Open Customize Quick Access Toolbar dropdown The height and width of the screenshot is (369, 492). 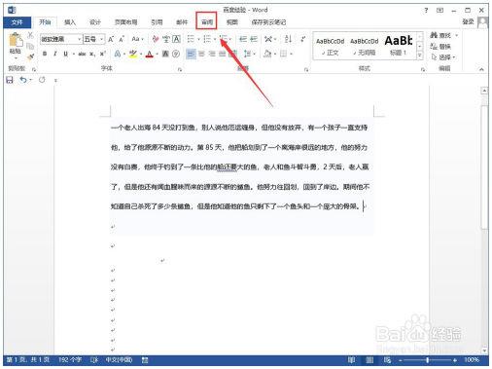coord(55,80)
